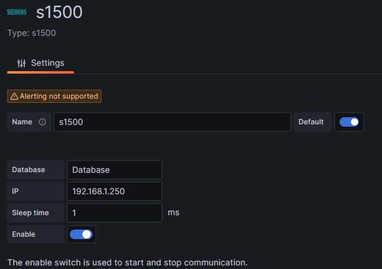Click the info icon beside Name
Image resolution: width=382 pixels, height=269 pixels.
(42, 122)
